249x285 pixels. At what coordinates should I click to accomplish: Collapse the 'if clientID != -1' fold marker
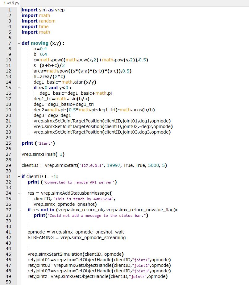click(19, 176)
